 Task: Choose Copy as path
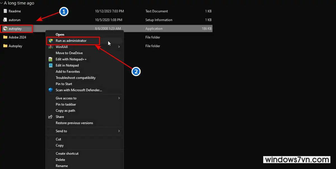[65, 110]
